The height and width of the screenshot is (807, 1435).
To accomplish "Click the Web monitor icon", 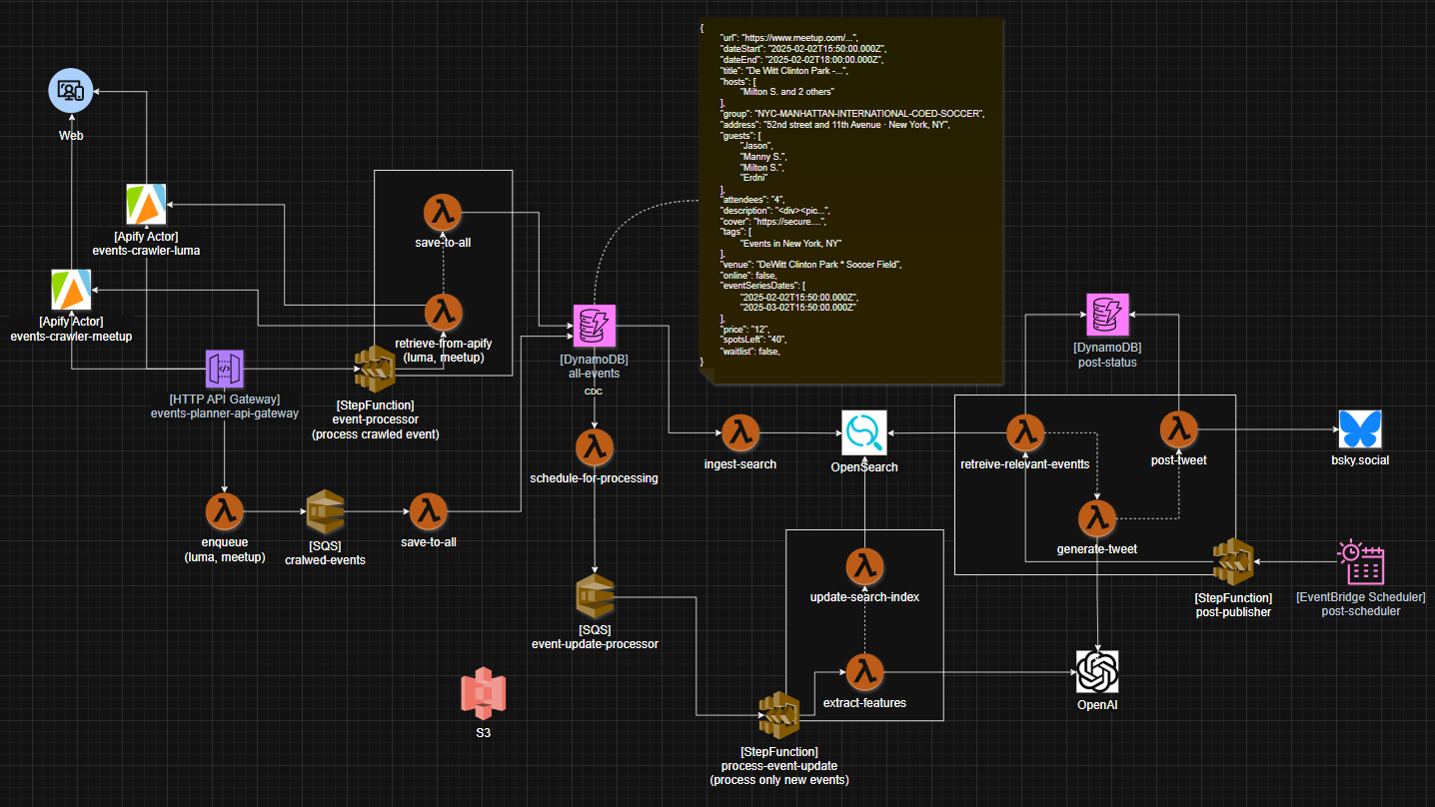I will (x=70, y=92).
